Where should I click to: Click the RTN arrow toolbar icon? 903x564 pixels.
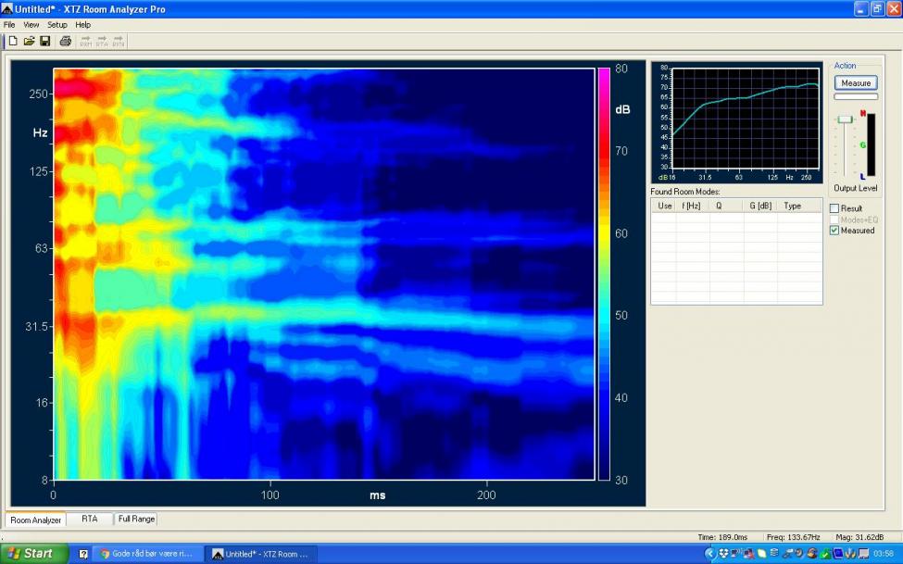point(119,41)
